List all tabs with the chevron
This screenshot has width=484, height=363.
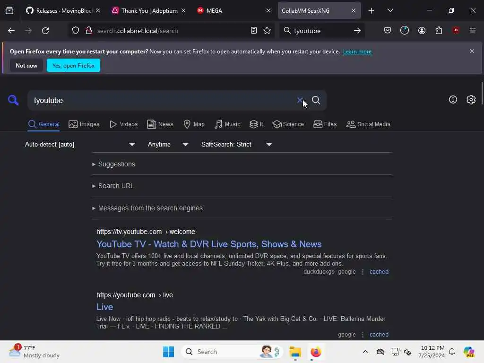(x=390, y=10)
